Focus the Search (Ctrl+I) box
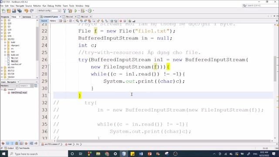The height and width of the screenshot is (157, 279). [261, 6]
